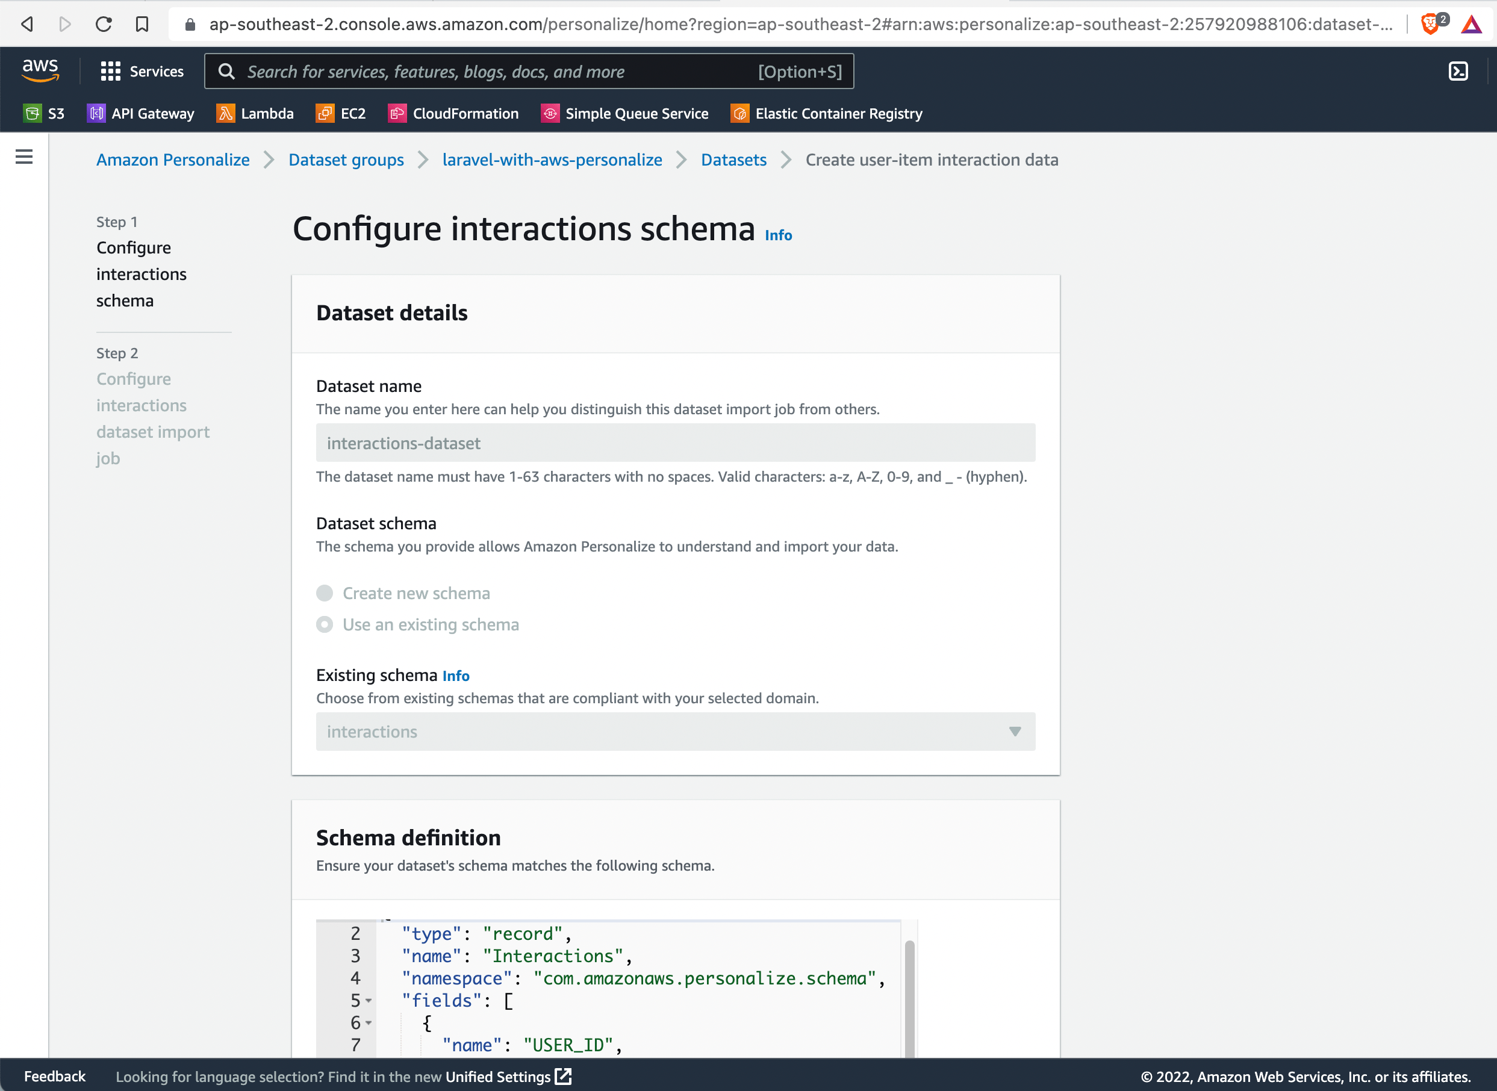Viewport: 1497px width, 1091px height.
Task: Open CloudFormation from the favorites bar
Action: pos(453,113)
